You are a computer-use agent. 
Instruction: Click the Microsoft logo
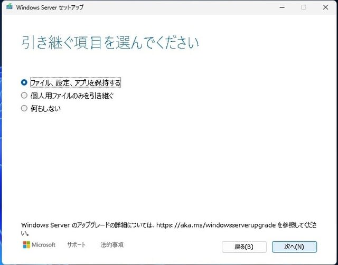click(39, 245)
